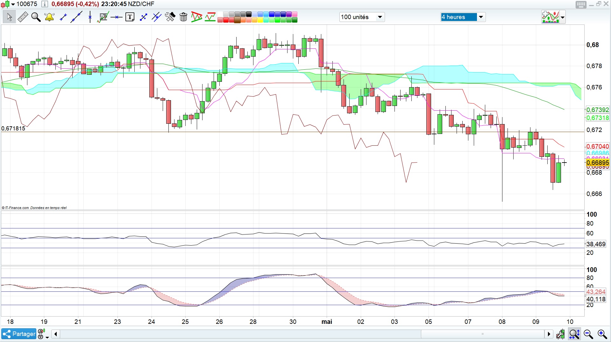The width and height of the screenshot is (611, 342).
Task: Expand the indicators button dropdown arrow
Action: click(x=563, y=17)
